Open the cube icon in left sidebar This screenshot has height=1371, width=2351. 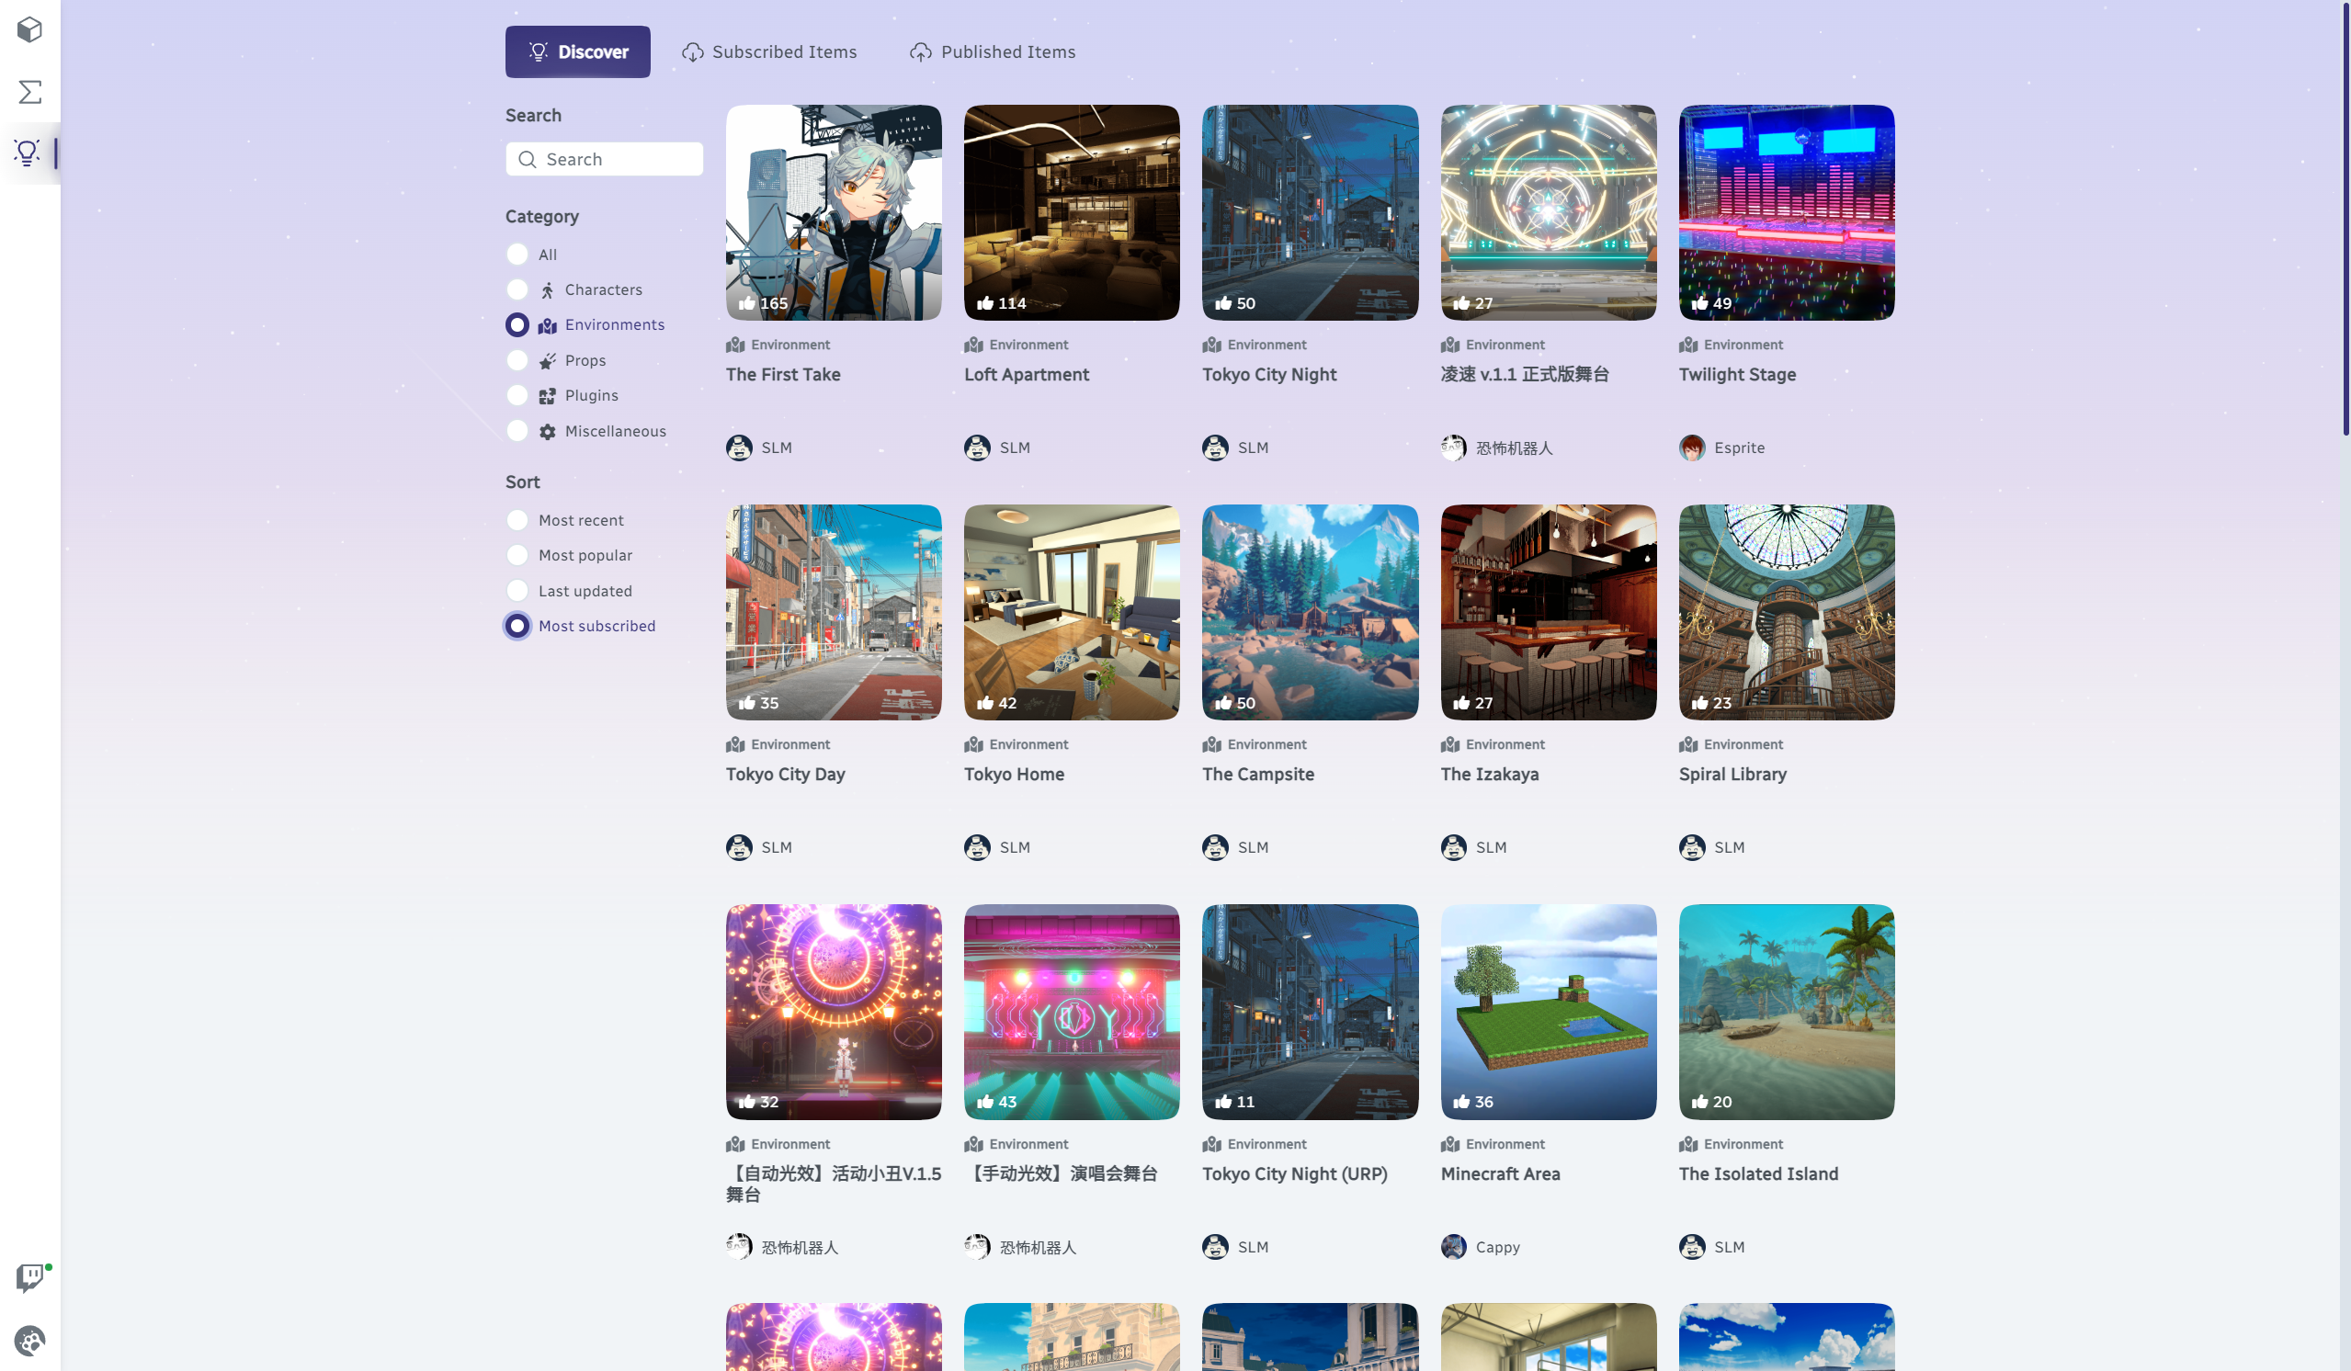(29, 29)
